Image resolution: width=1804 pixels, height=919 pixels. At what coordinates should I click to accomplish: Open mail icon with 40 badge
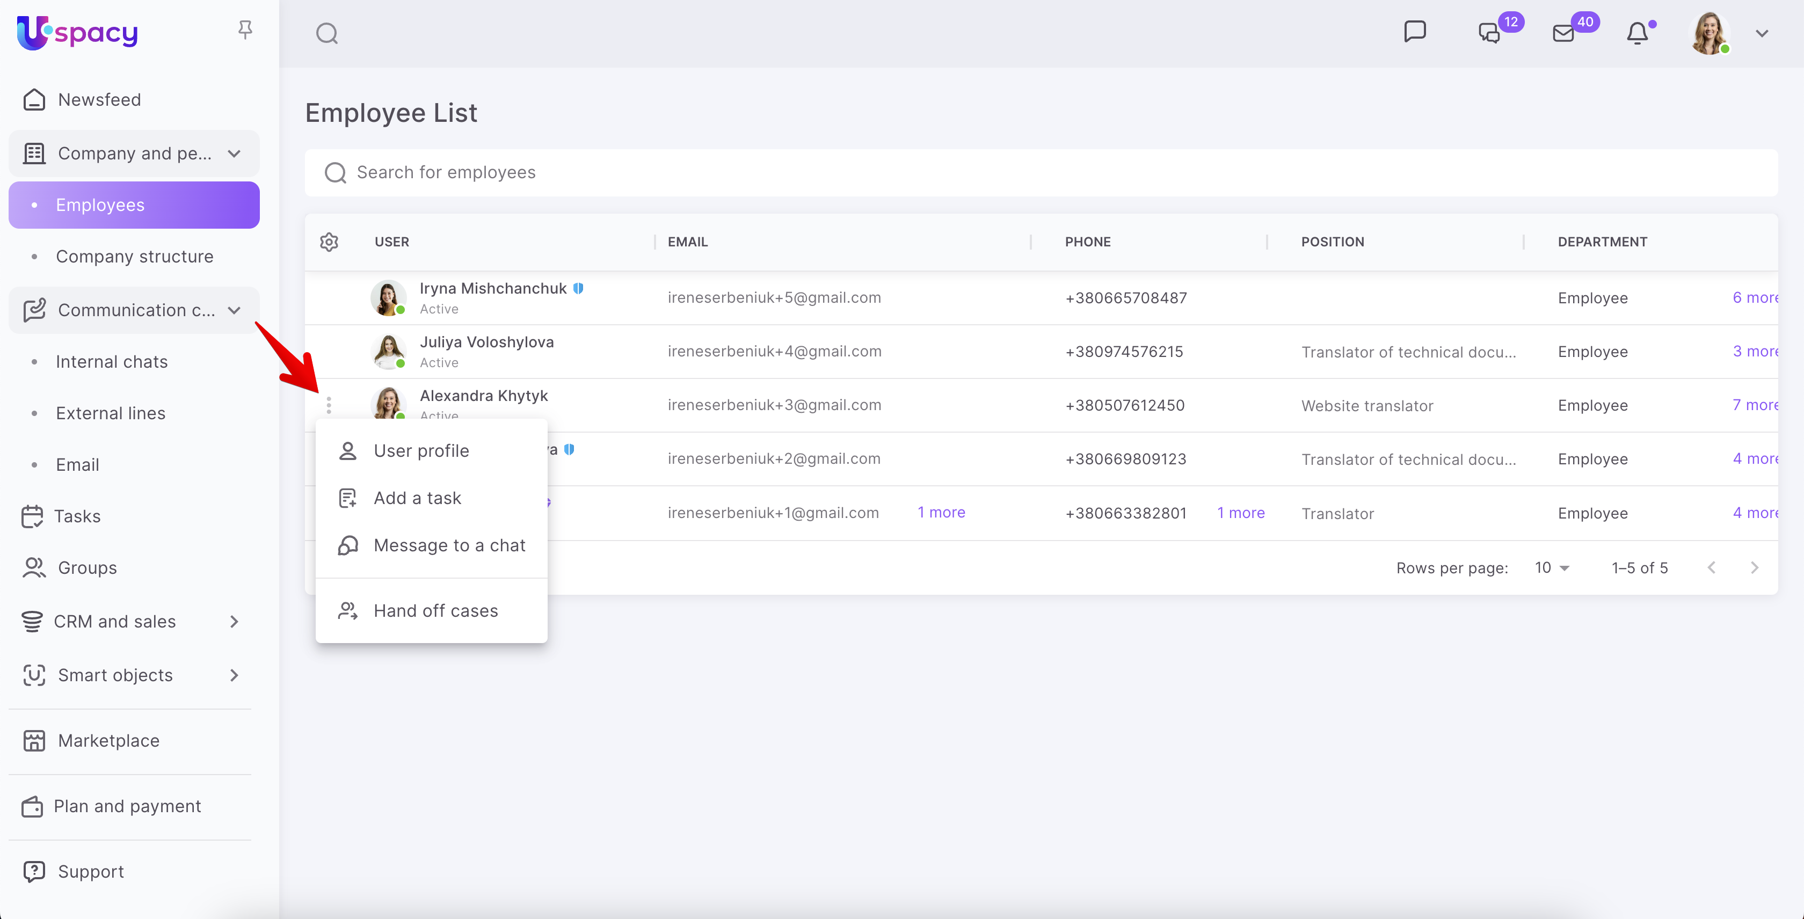tap(1563, 33)
